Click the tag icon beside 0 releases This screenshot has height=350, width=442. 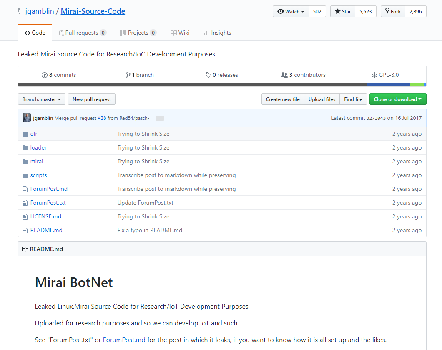pos(208,75)
